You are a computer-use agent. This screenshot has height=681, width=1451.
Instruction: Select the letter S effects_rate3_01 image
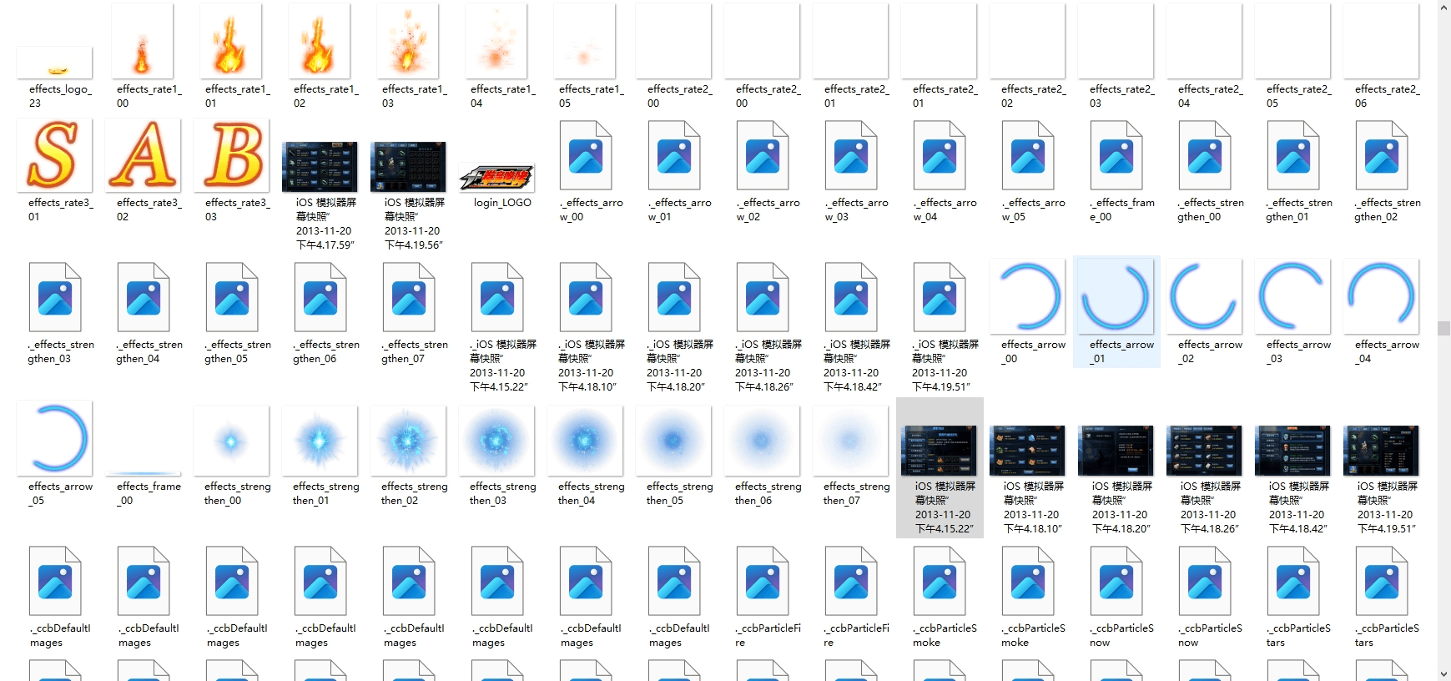[x=54, y=154]
